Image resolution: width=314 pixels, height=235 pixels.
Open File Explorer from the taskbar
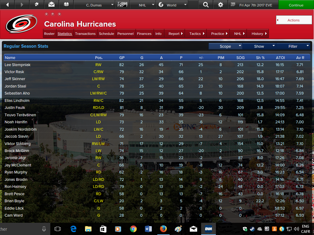click(x=88, y=229)
